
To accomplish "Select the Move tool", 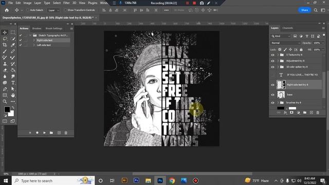I will pos(5,32).
